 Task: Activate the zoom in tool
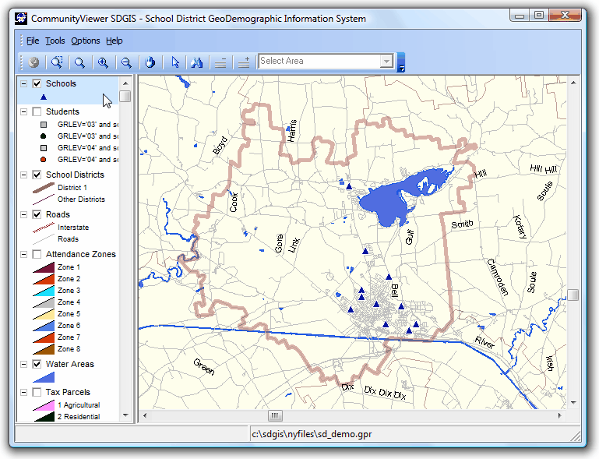coord(103,62)
